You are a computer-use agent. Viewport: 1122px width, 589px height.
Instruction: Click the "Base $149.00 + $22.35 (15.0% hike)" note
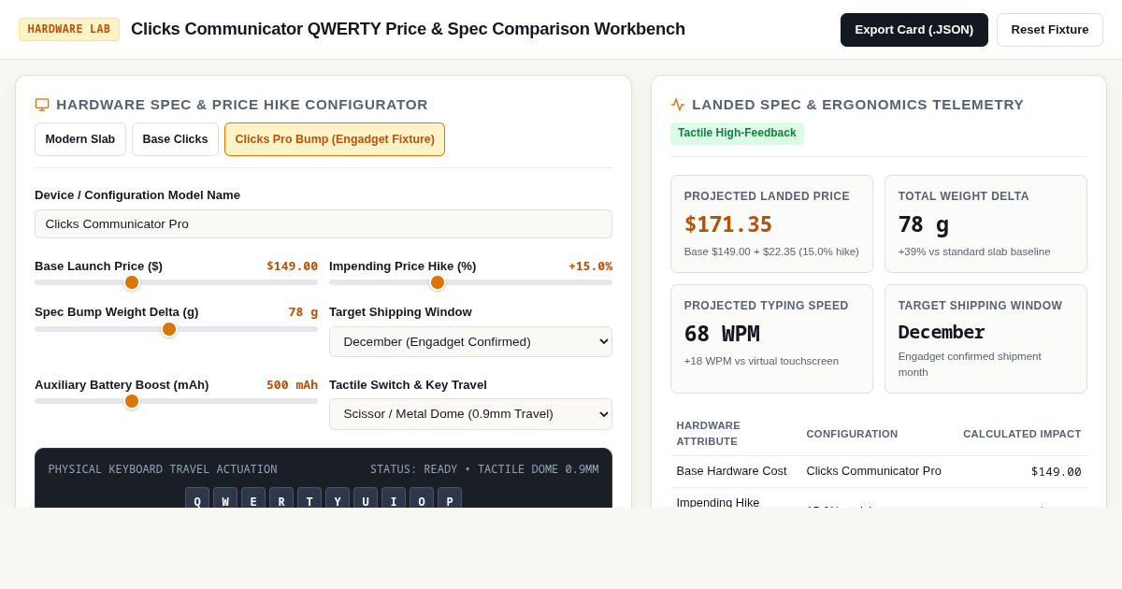click(771, 251)
